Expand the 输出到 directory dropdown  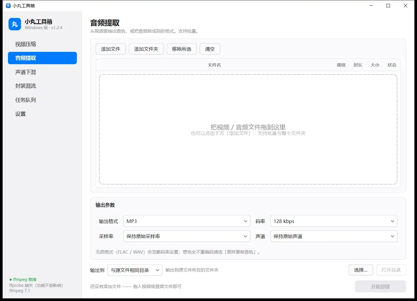[135, 270]
